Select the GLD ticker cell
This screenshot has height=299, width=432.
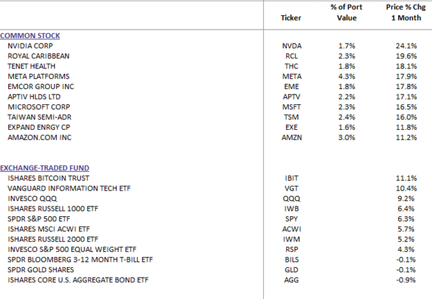click(x=291, y=269)
